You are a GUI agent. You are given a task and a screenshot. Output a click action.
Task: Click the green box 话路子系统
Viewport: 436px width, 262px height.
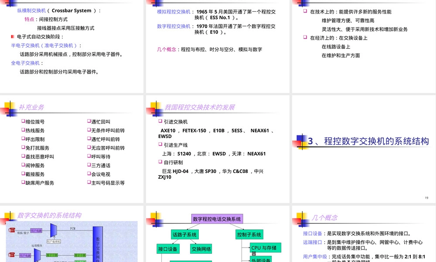(184, 235)
